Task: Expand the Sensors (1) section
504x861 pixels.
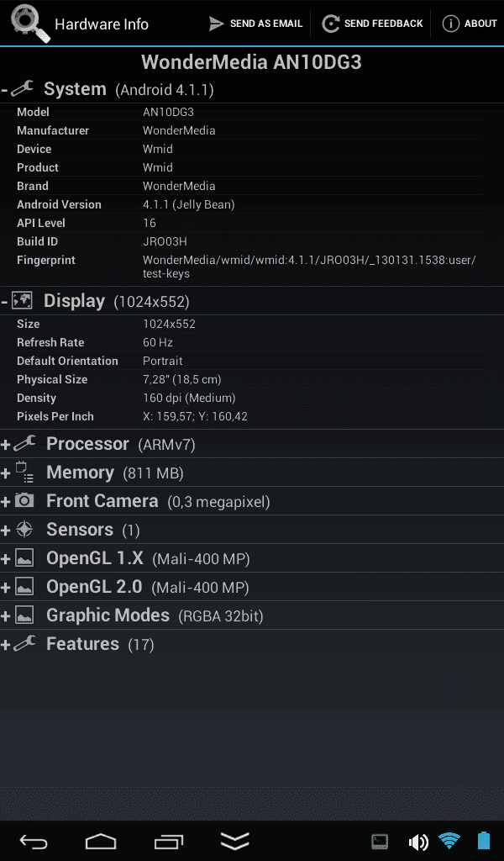Action: point(252,530)
